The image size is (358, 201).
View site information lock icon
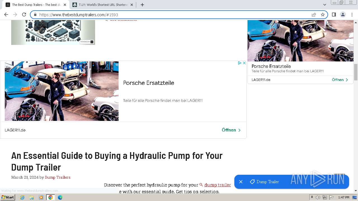(x=35, y=15)
